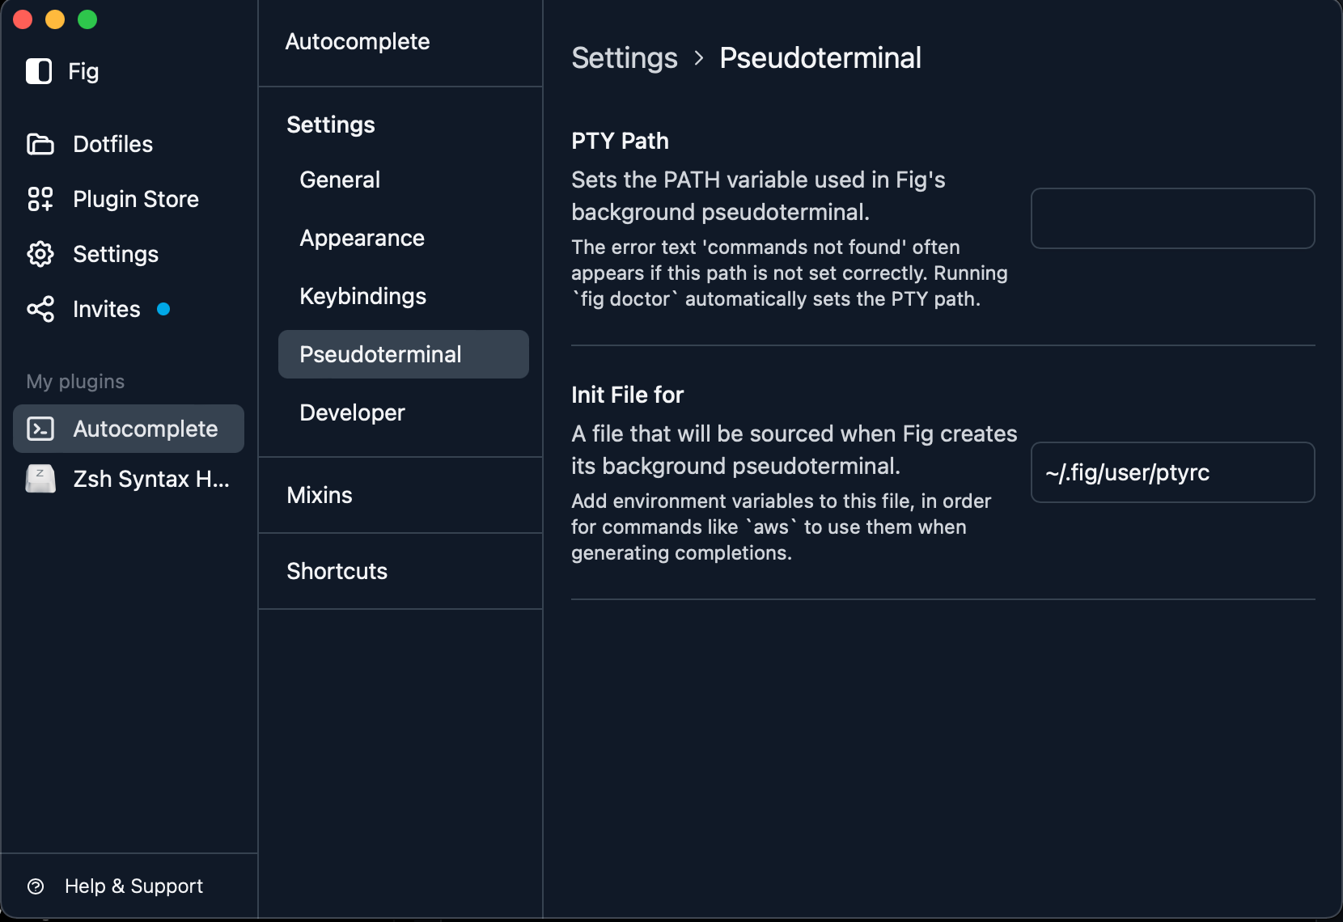
Task: Select the Autocomplete terminal plugin icon
Action: coord(40,429)
